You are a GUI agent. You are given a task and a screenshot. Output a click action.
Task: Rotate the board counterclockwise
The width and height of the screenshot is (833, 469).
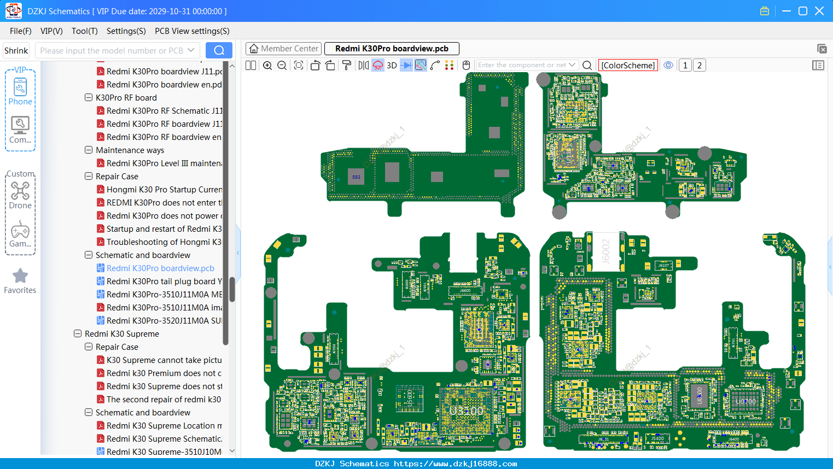(x=315, y=65)
